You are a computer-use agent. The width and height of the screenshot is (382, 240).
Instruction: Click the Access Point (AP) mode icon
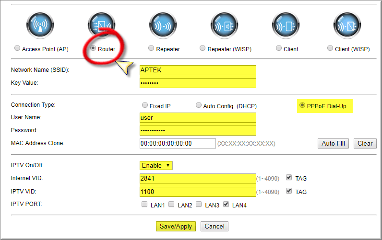[x=39, y=25]
